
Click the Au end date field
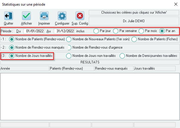(64, 31)
